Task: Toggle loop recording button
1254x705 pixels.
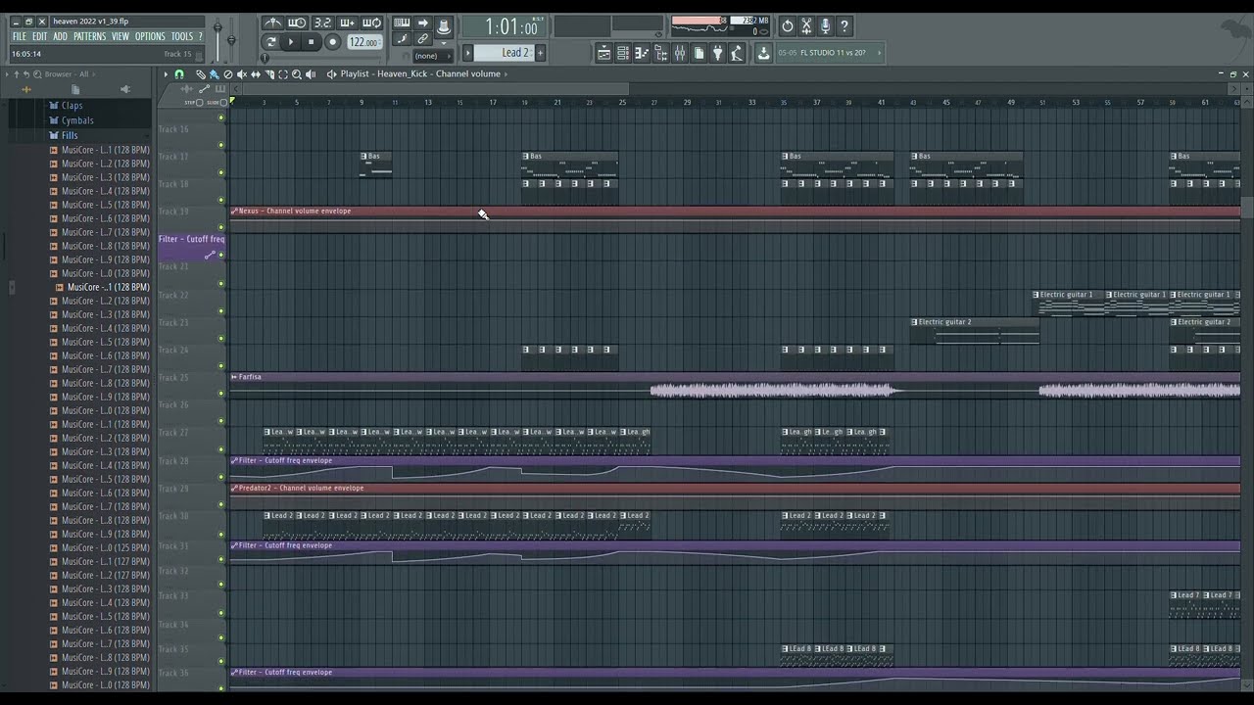Action: 372,23
